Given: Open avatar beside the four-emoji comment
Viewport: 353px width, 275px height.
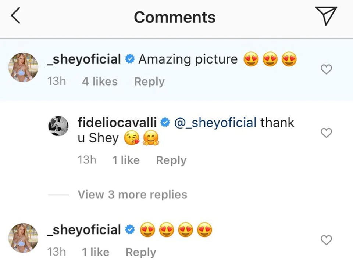Looking at the screenshot, I should click(23, 238).
